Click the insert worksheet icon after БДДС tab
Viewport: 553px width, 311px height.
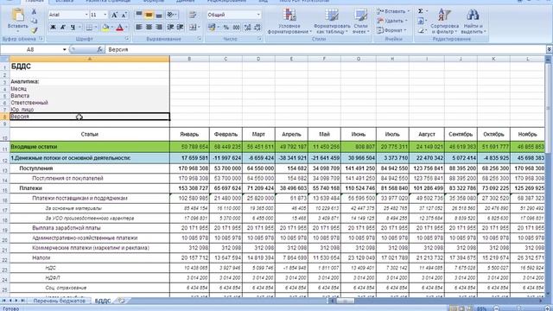tap(121, 301)
